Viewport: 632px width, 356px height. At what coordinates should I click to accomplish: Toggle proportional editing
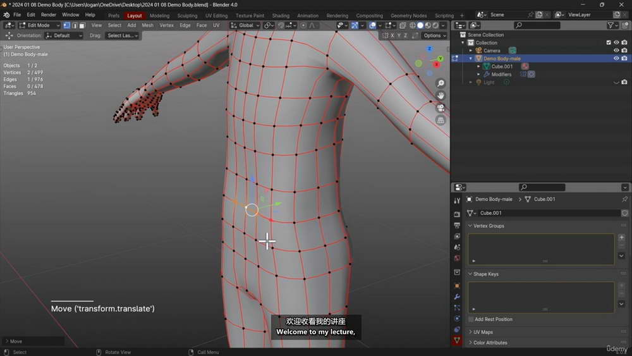click(x=303, y=25)
